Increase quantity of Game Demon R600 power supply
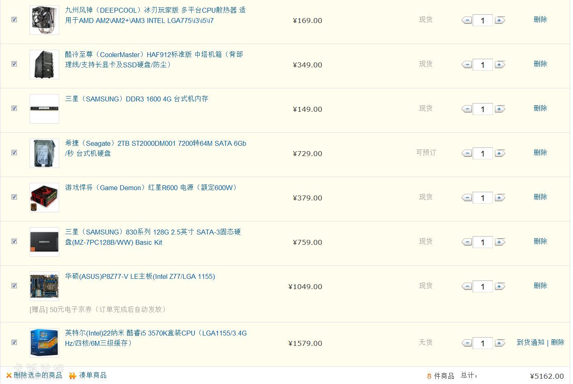The image size is (573, 384). pyautogui.click(x=500, y=198)
